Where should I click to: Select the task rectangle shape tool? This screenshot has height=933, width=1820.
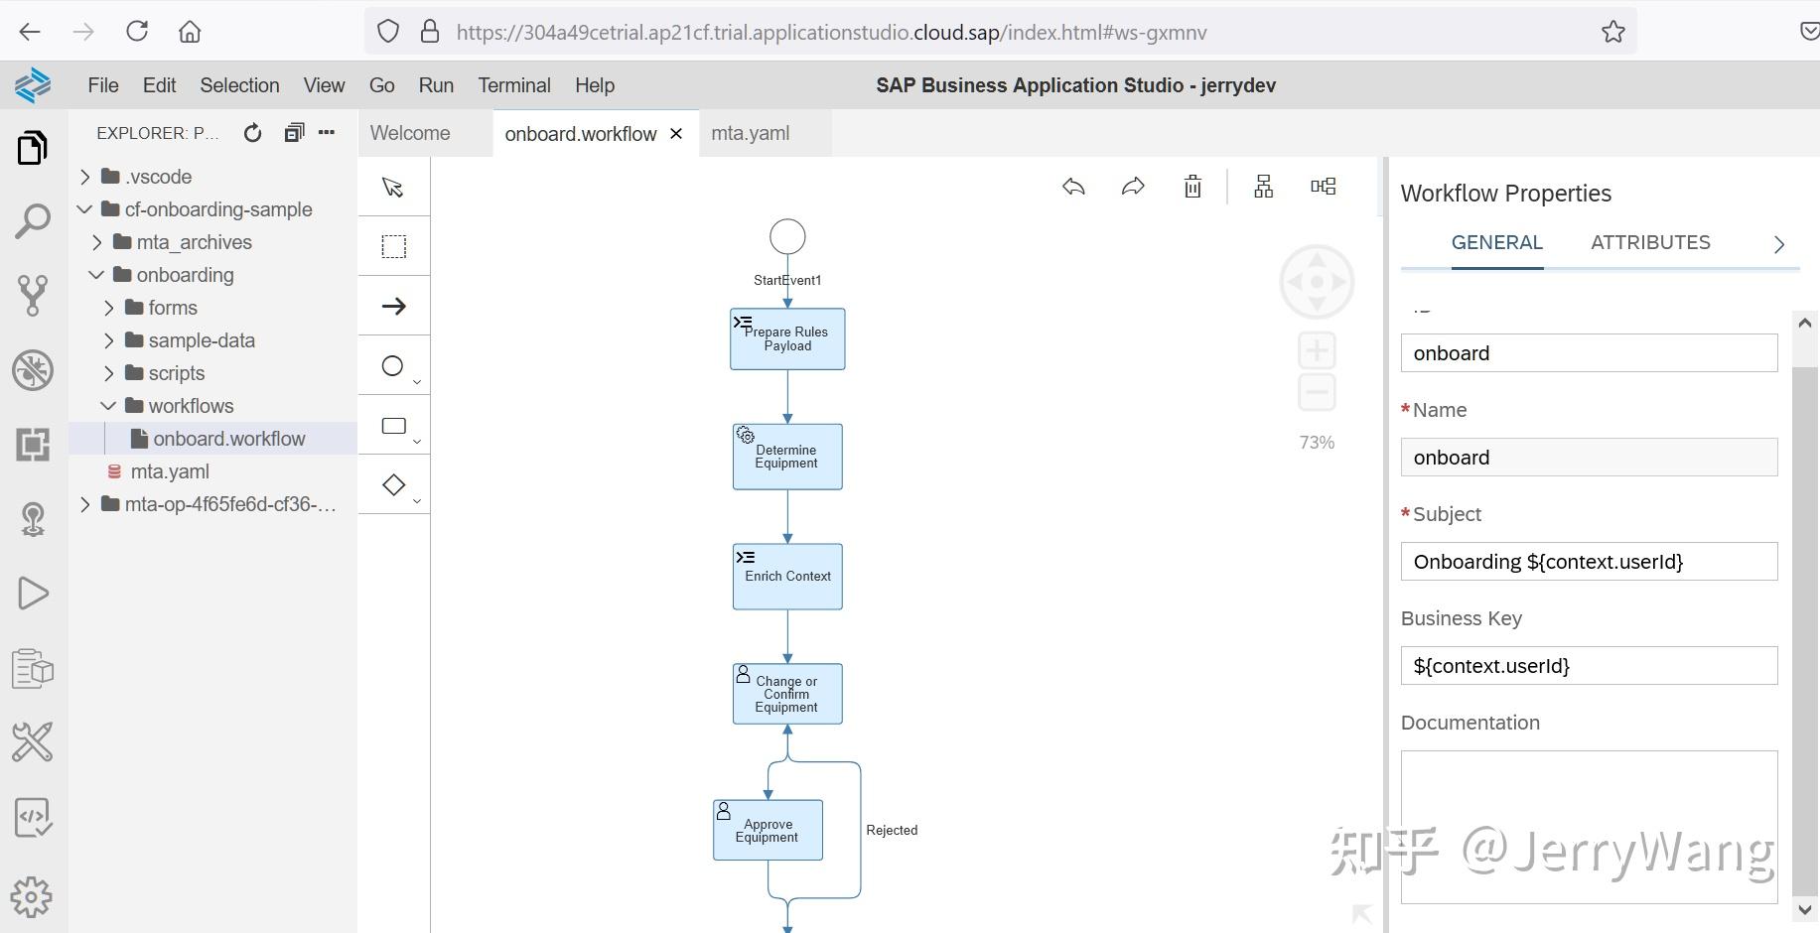tap(391, 425)
